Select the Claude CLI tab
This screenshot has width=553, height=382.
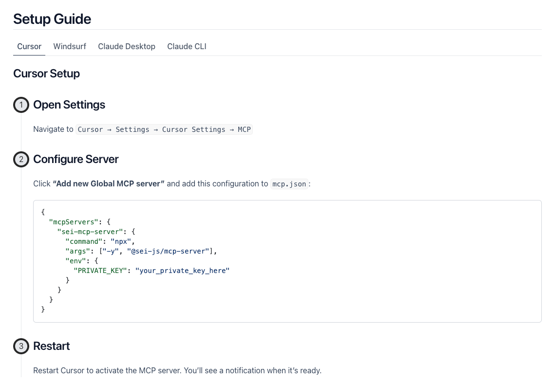tap(187, 47)
